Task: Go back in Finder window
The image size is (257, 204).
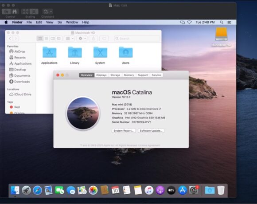Action: click(10, 39)
